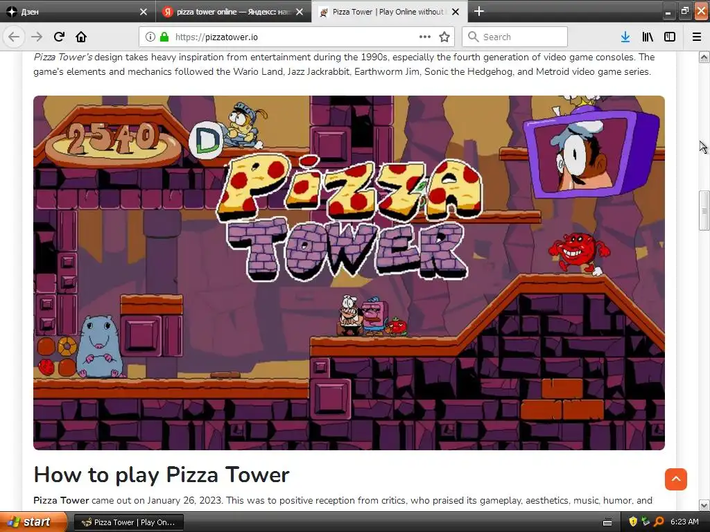Screen dimensions: 710x532
Task: Restore down the Firefox window
Action: 684,11
